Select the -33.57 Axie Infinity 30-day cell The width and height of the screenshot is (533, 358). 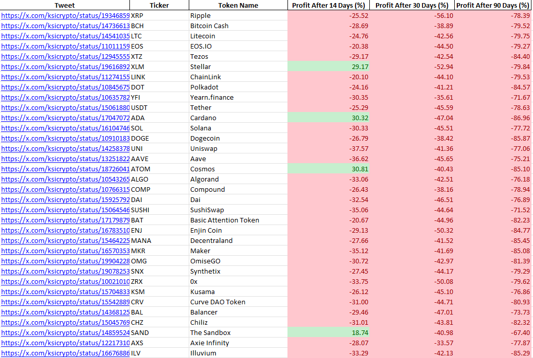412,343
